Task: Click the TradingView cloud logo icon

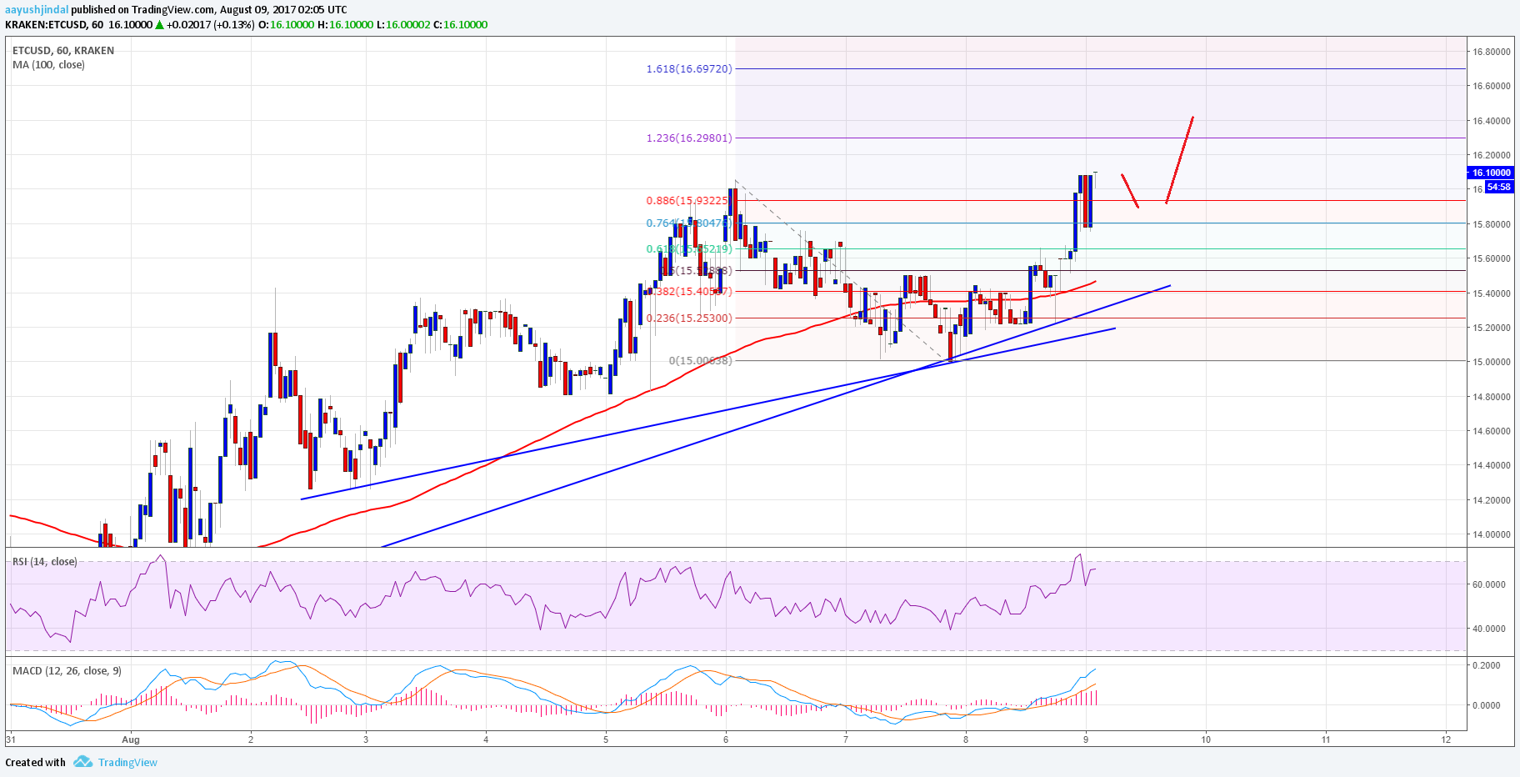Action: 82,762
